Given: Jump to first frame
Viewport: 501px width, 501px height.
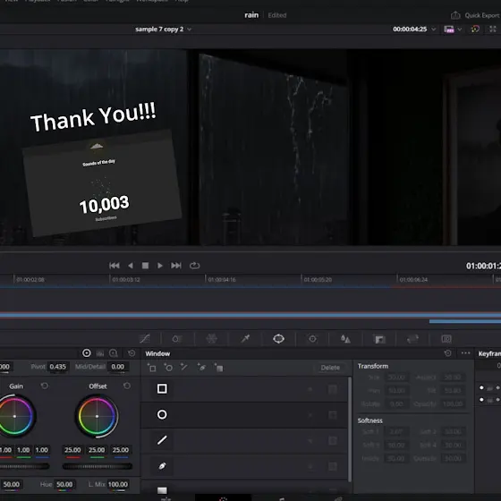Looking at the screenshot, I should (115, 266).
